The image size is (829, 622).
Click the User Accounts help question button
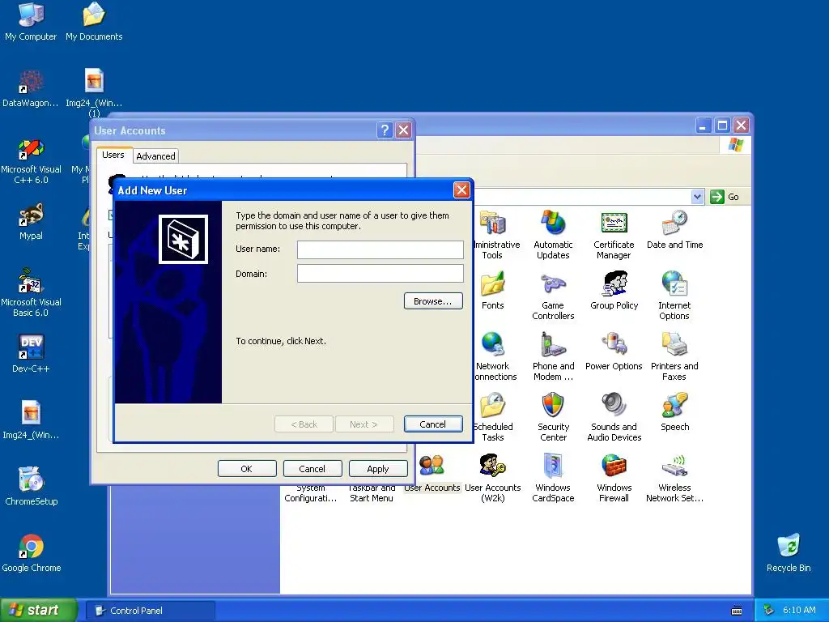click(385, 130)
